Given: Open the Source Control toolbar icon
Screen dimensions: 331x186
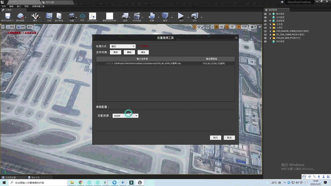Looking at the screenshot, I should point(20,16).
